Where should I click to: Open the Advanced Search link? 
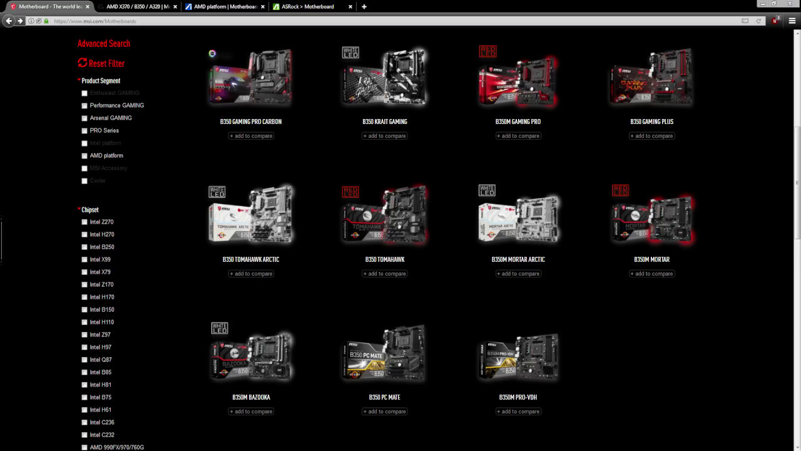(x=104, y=43)
